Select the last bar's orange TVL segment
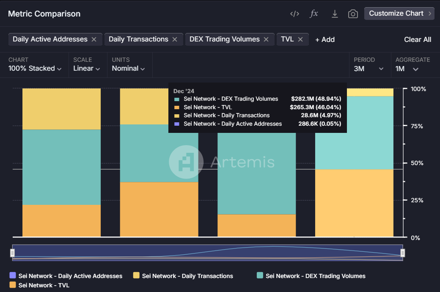The width and height of the screenshot is (440, 292). (x=354, y=203)
